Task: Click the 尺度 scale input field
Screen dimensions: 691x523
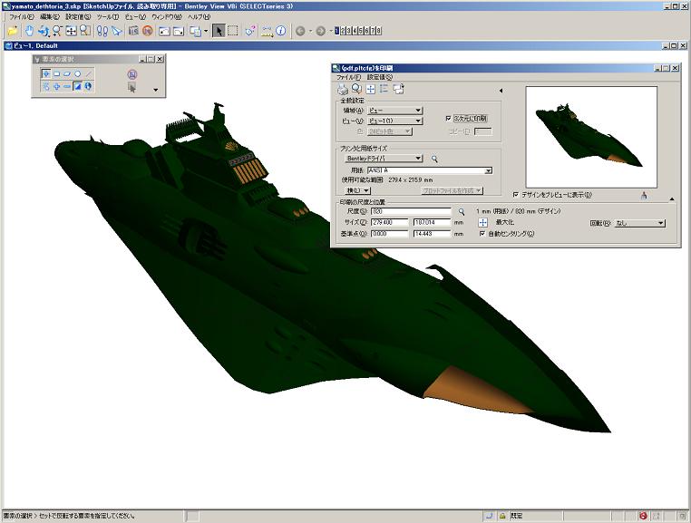Action: (x=411, y=211)
